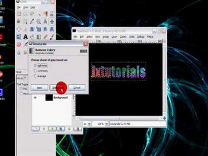Open the Edit menu in image window

pyautogui.click(x=82, y=37)
